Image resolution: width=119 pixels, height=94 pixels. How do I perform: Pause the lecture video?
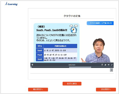32,65
